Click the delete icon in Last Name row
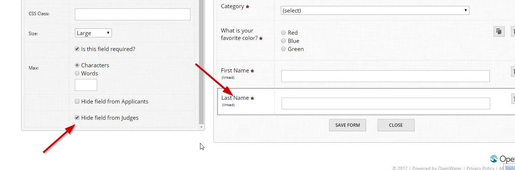Image resolution: width=515 pixels, height=170 pixels. [513, 99]
